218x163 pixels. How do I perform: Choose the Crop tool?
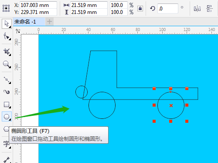pos(7,52)
